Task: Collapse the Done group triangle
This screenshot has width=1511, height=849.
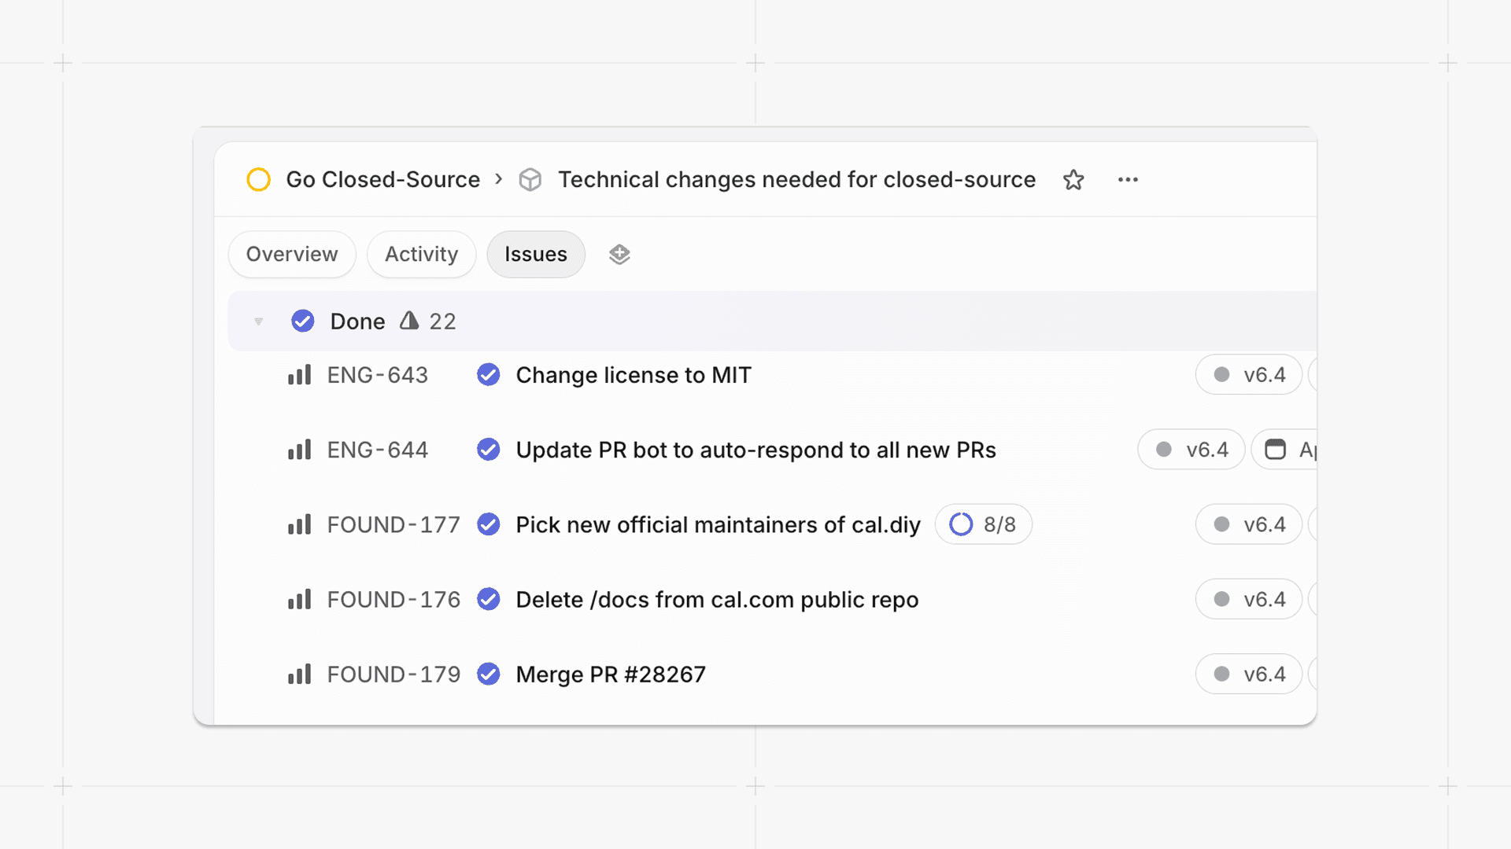Action: [x=258, y=322]
